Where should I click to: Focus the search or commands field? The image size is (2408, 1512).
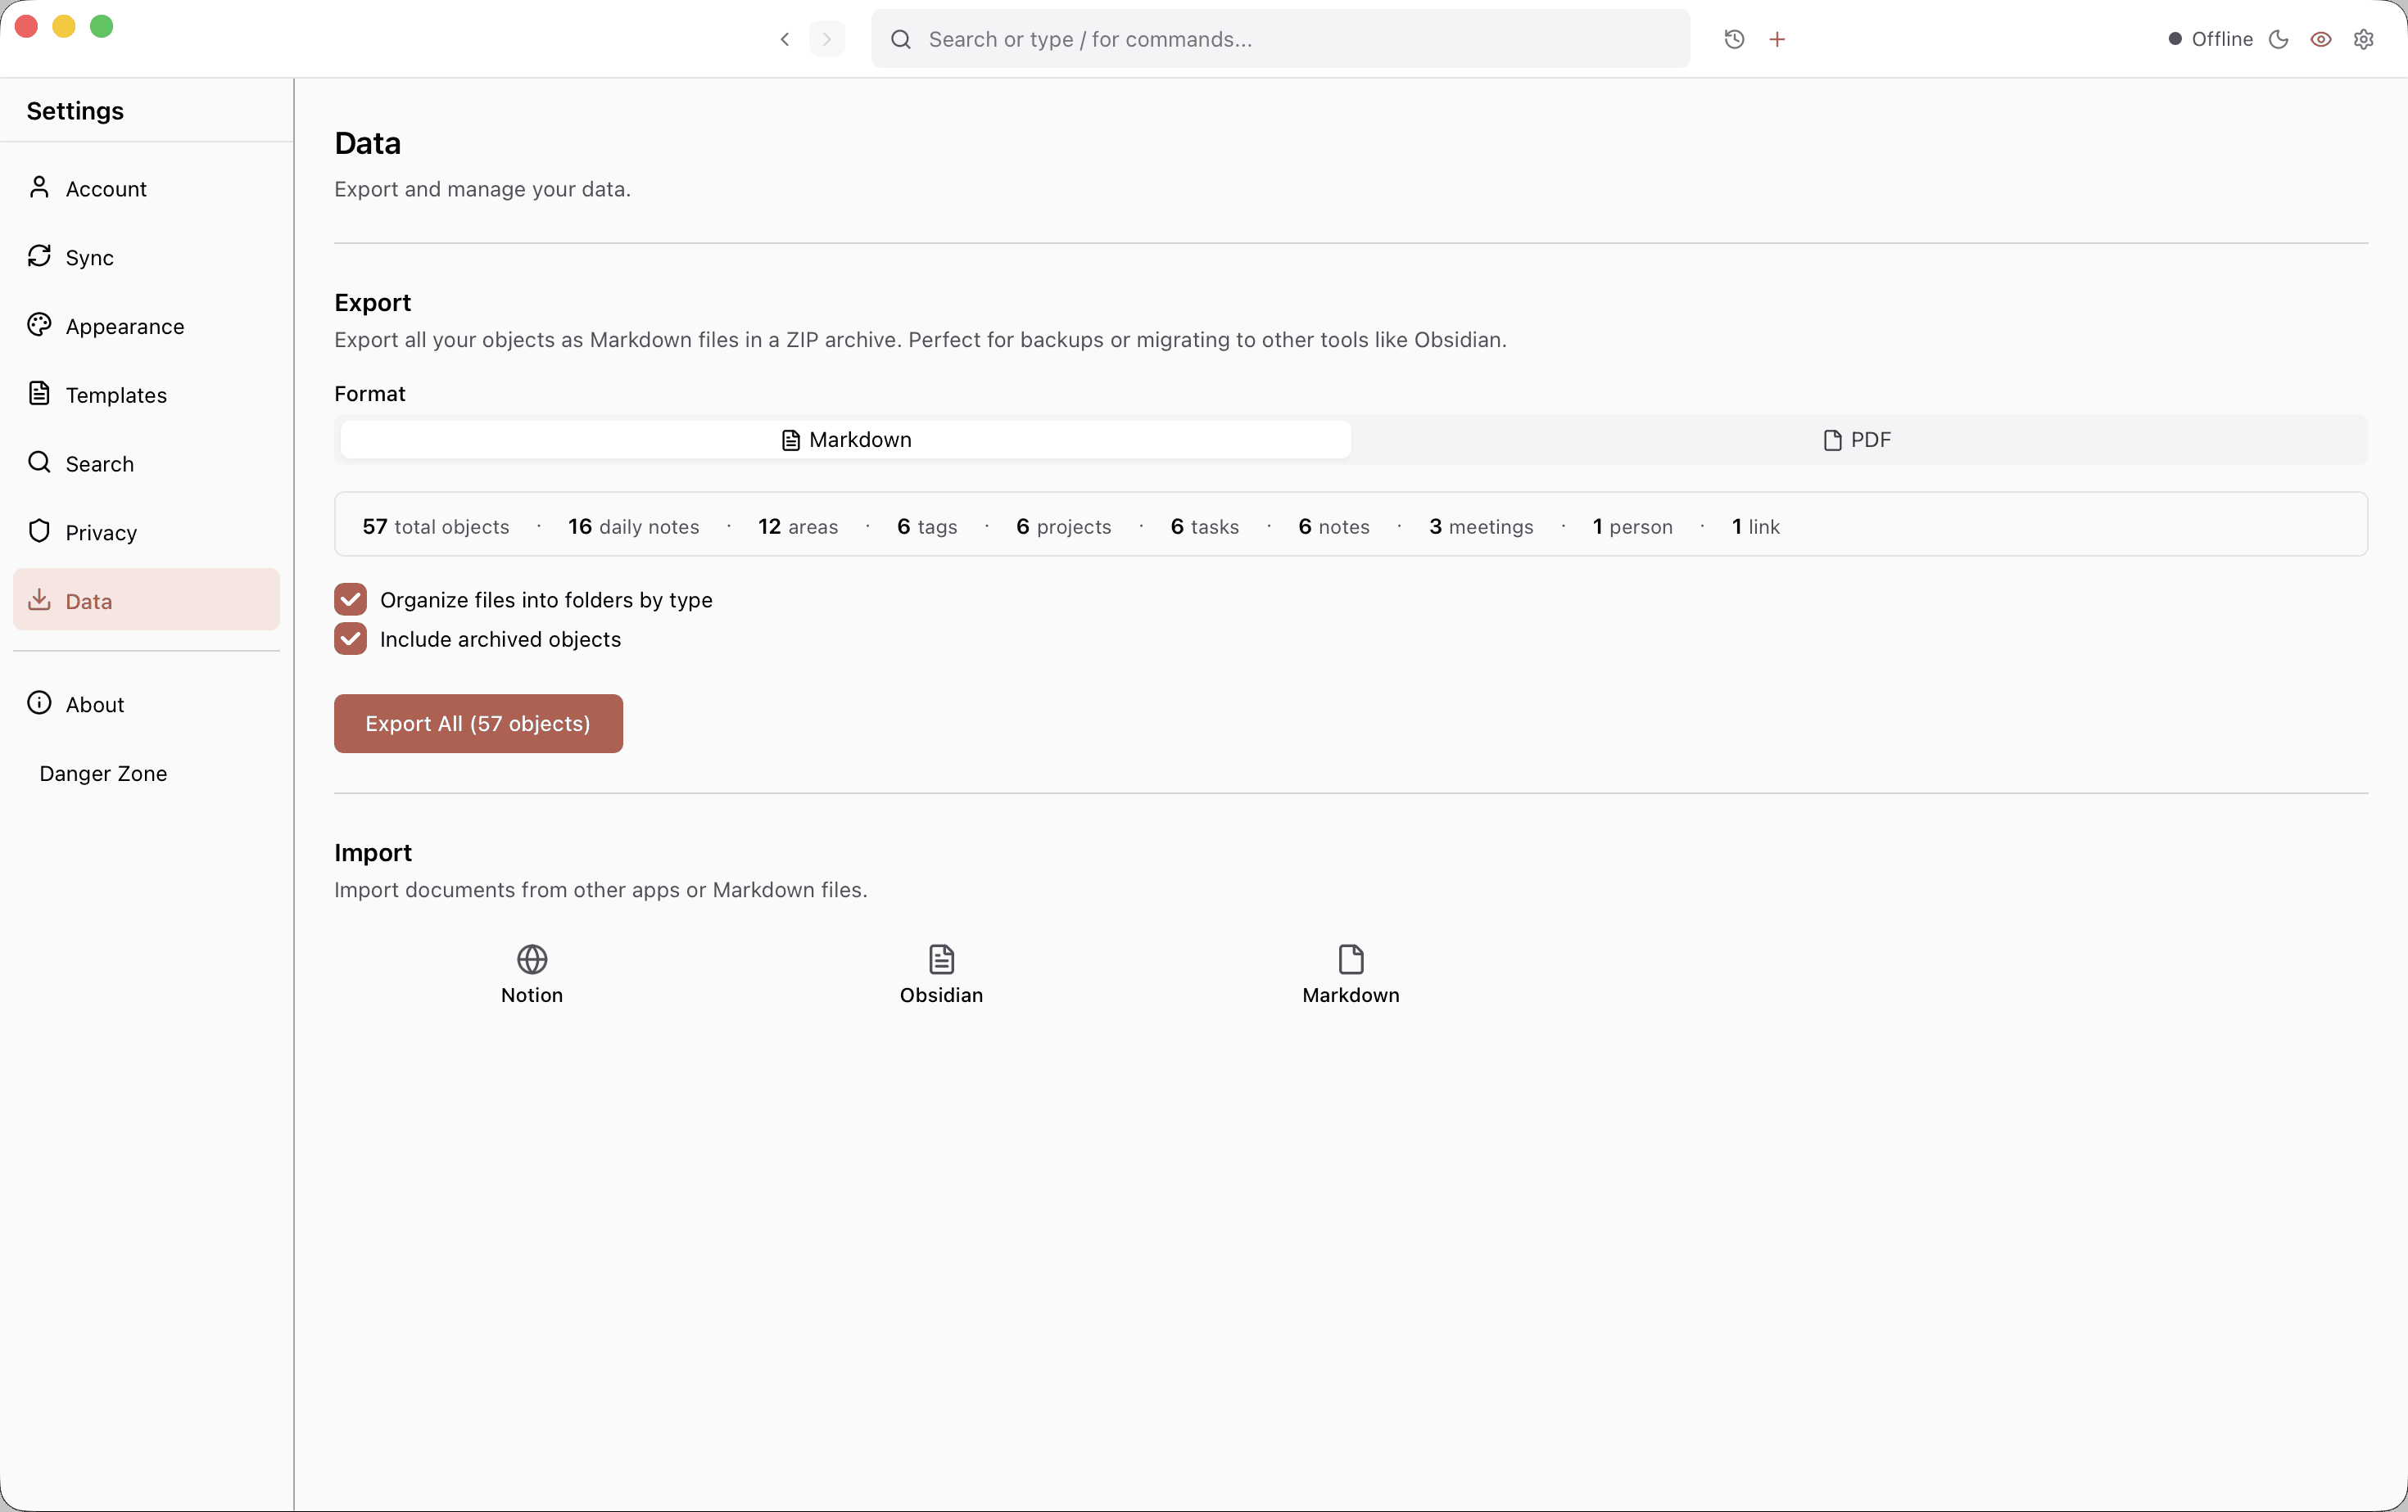tap(1290, 39)
